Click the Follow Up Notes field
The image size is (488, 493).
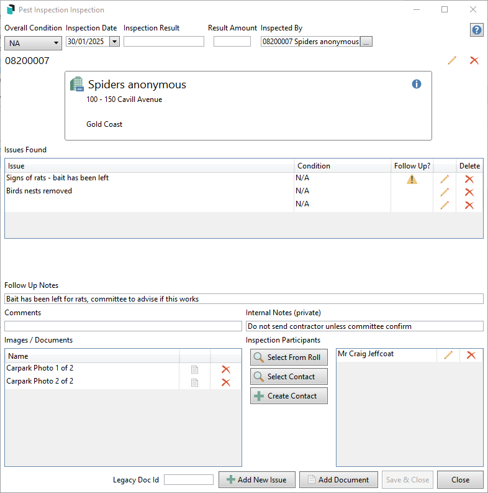point(243,298)
